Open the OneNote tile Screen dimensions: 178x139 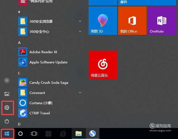[x=162, y=21]
